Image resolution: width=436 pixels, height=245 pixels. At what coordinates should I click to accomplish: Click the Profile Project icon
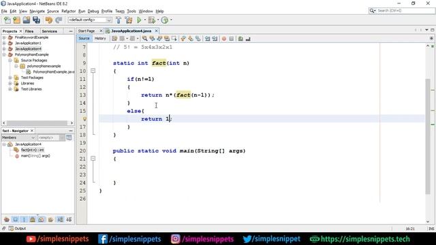[165, 20]
